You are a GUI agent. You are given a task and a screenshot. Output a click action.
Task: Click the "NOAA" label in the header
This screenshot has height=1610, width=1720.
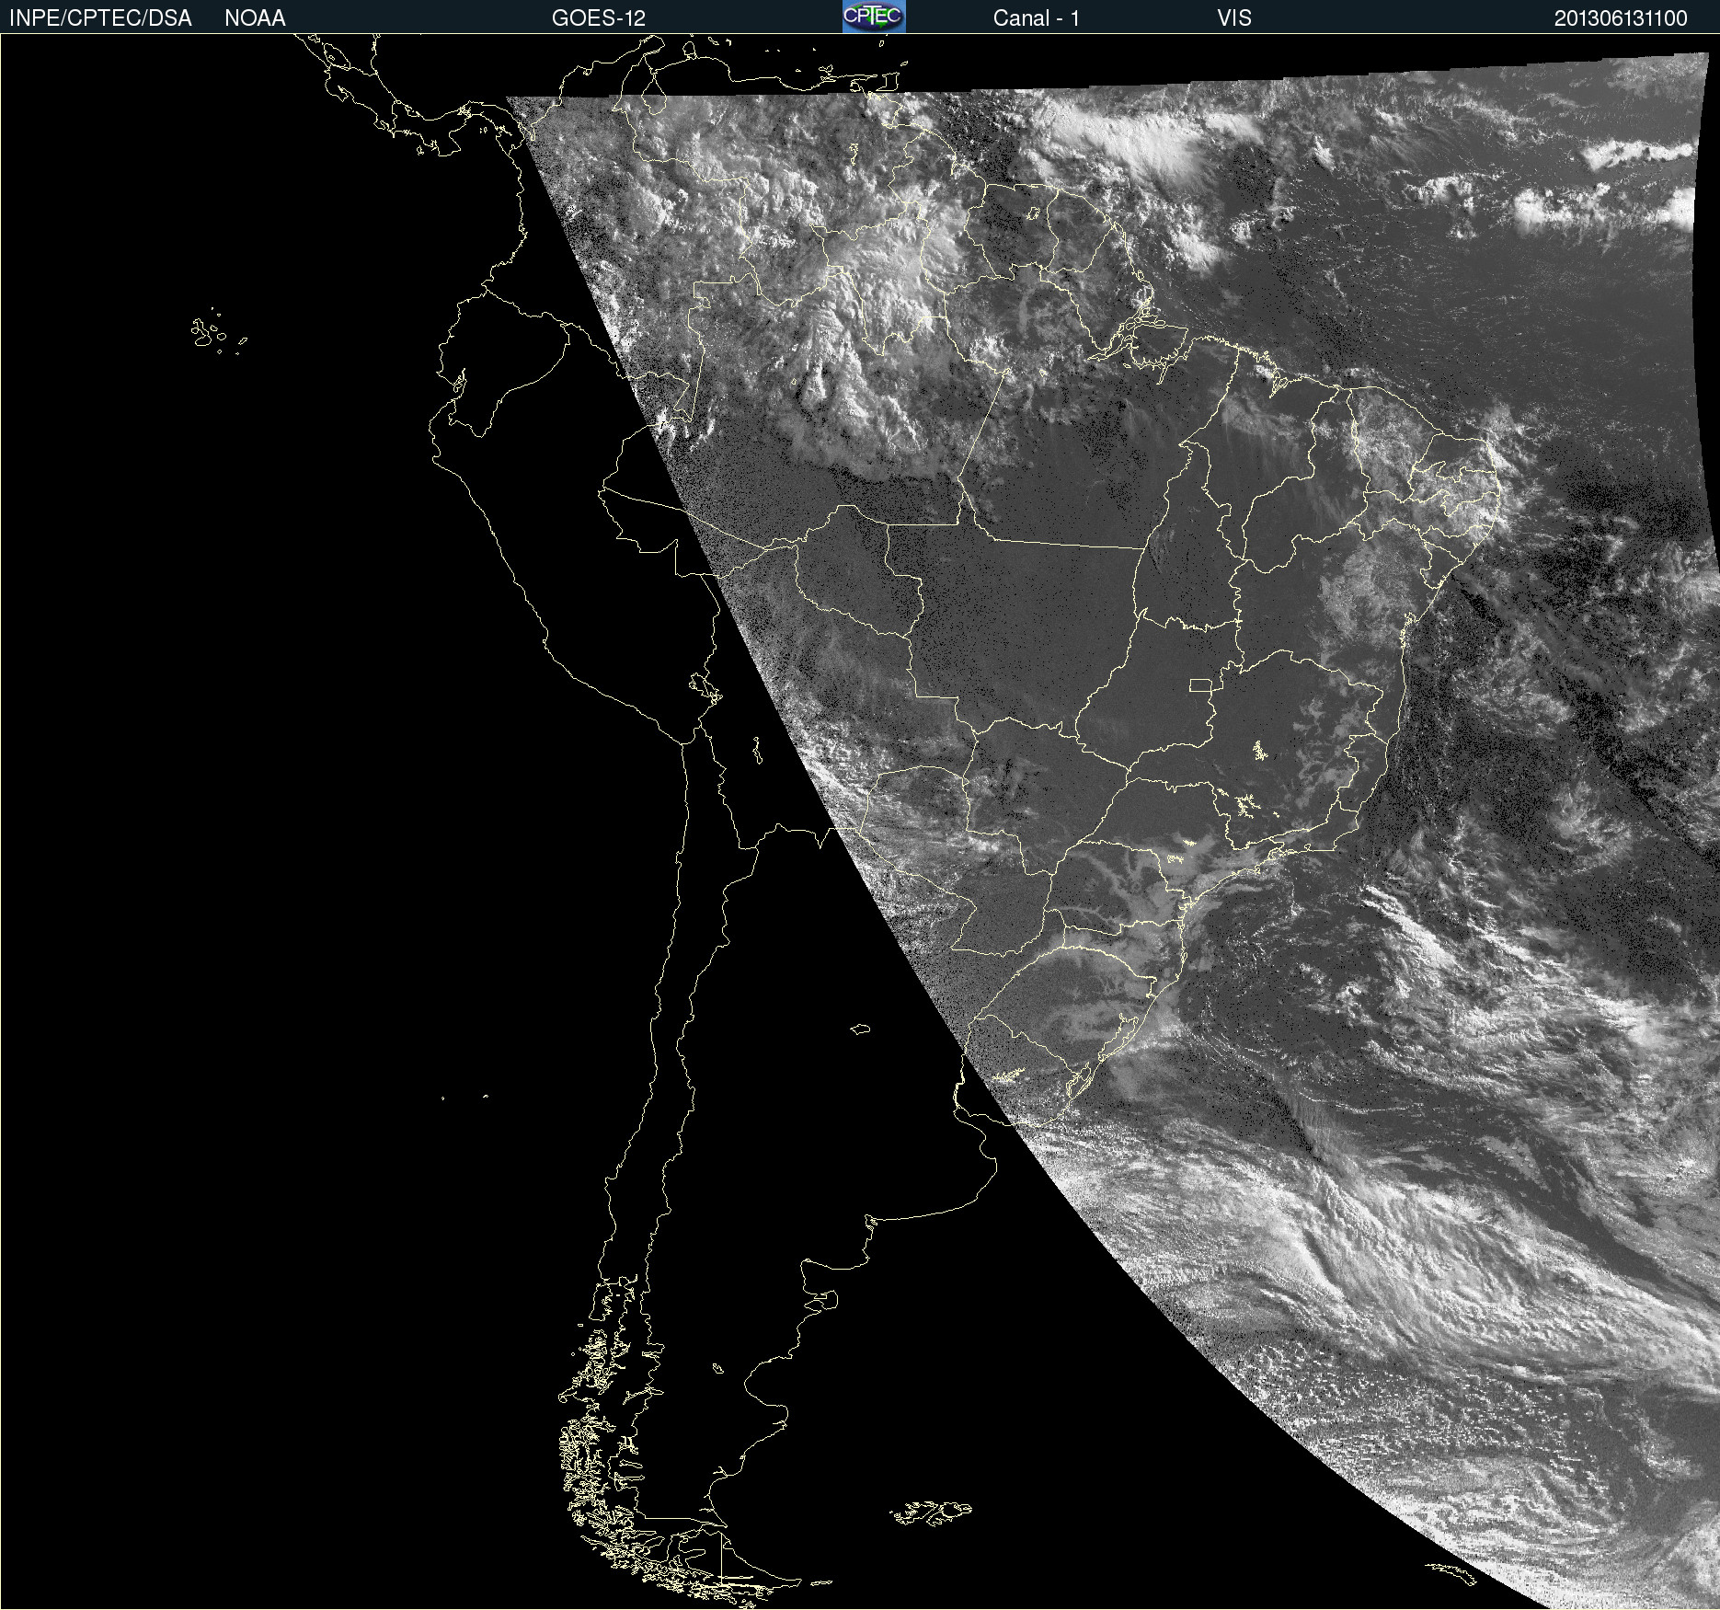[255, 18]
